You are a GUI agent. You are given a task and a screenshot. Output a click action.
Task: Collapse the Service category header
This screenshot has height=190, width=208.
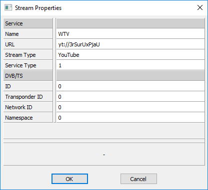(x=28, y=23)
